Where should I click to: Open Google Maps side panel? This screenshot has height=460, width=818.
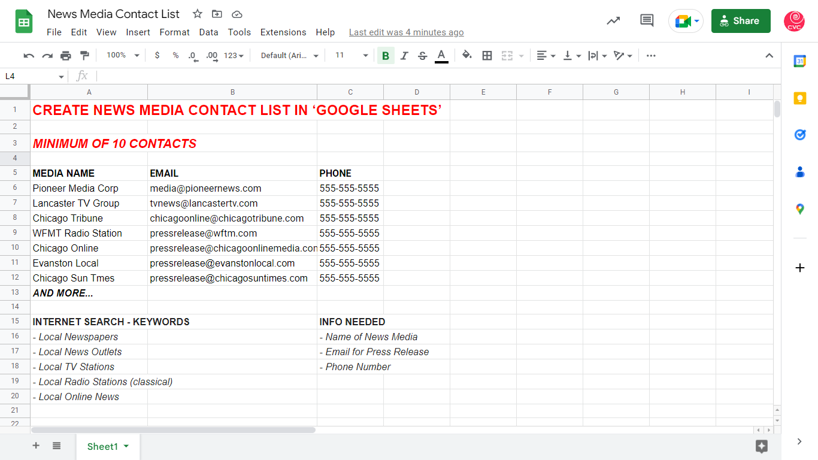(800, 209)
